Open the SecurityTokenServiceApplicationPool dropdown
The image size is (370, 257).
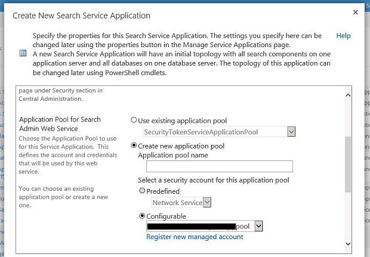[291, 131]
